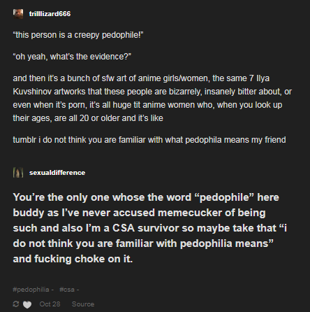Image resolution: width=310 pixels, height=312 pixels.
Task: Click the bold line starting "do not think you are"
Action: [x=143, y=243]
